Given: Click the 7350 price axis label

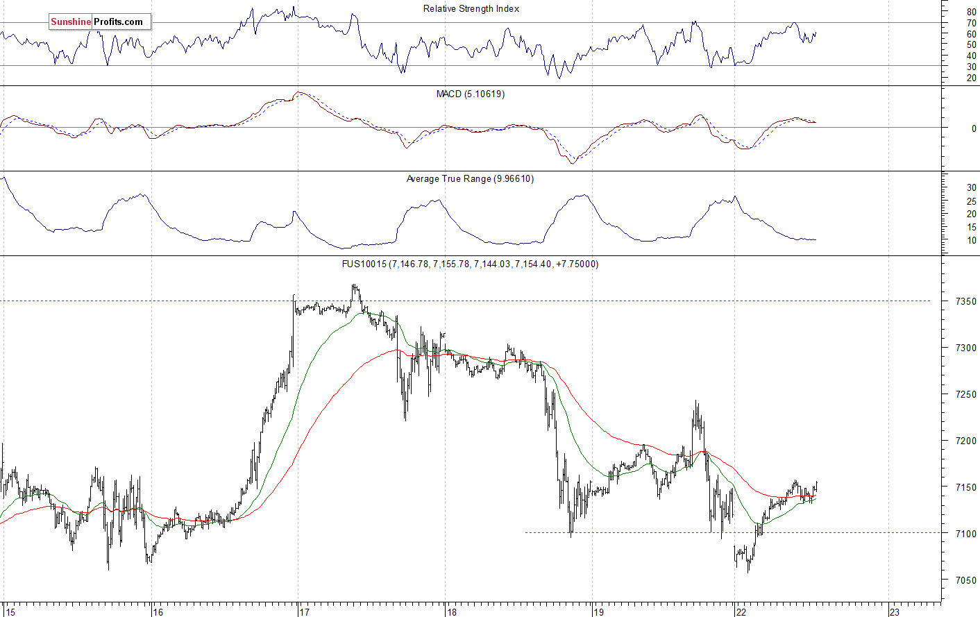Looking at the screenshot, I should click(x=965, y=302).
